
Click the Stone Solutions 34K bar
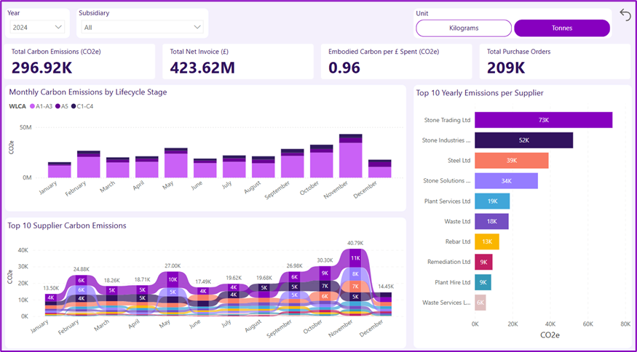pyautogui.click(x=506, y=181)
